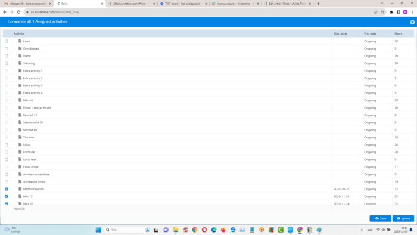Open Windows Start menu icon
This screenshot has width=417, height=235.
(98, 230)
